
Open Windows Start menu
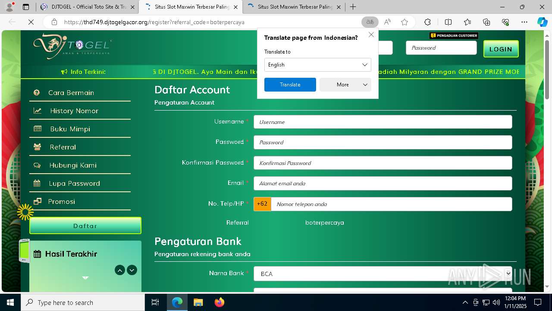point(10,302)
